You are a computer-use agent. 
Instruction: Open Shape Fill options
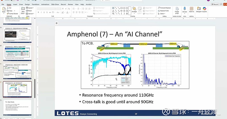(x=147, y=8)
